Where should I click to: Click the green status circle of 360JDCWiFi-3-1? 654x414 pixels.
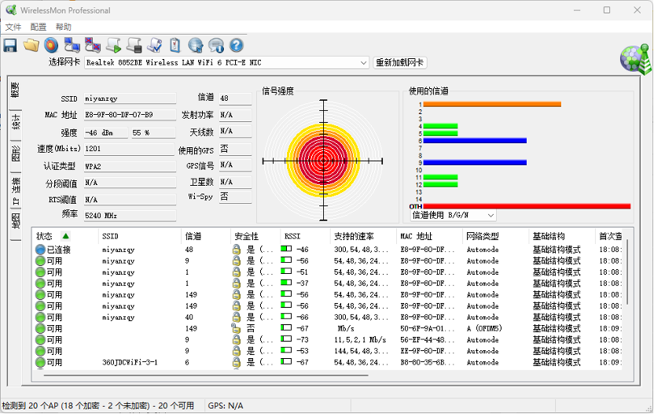(40, 362)
